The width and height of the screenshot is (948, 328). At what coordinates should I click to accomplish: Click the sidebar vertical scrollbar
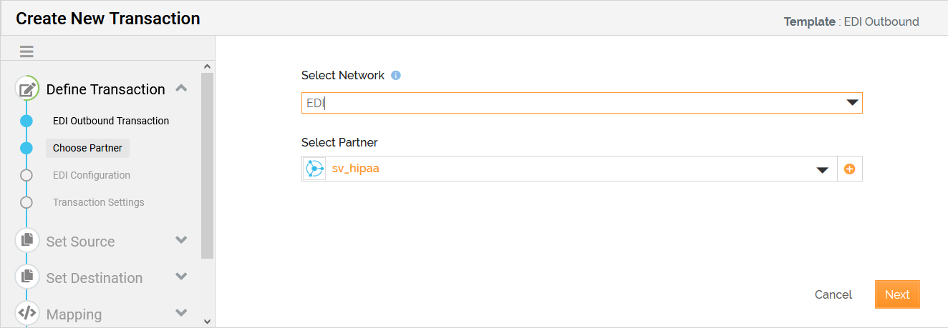[208, 164]
